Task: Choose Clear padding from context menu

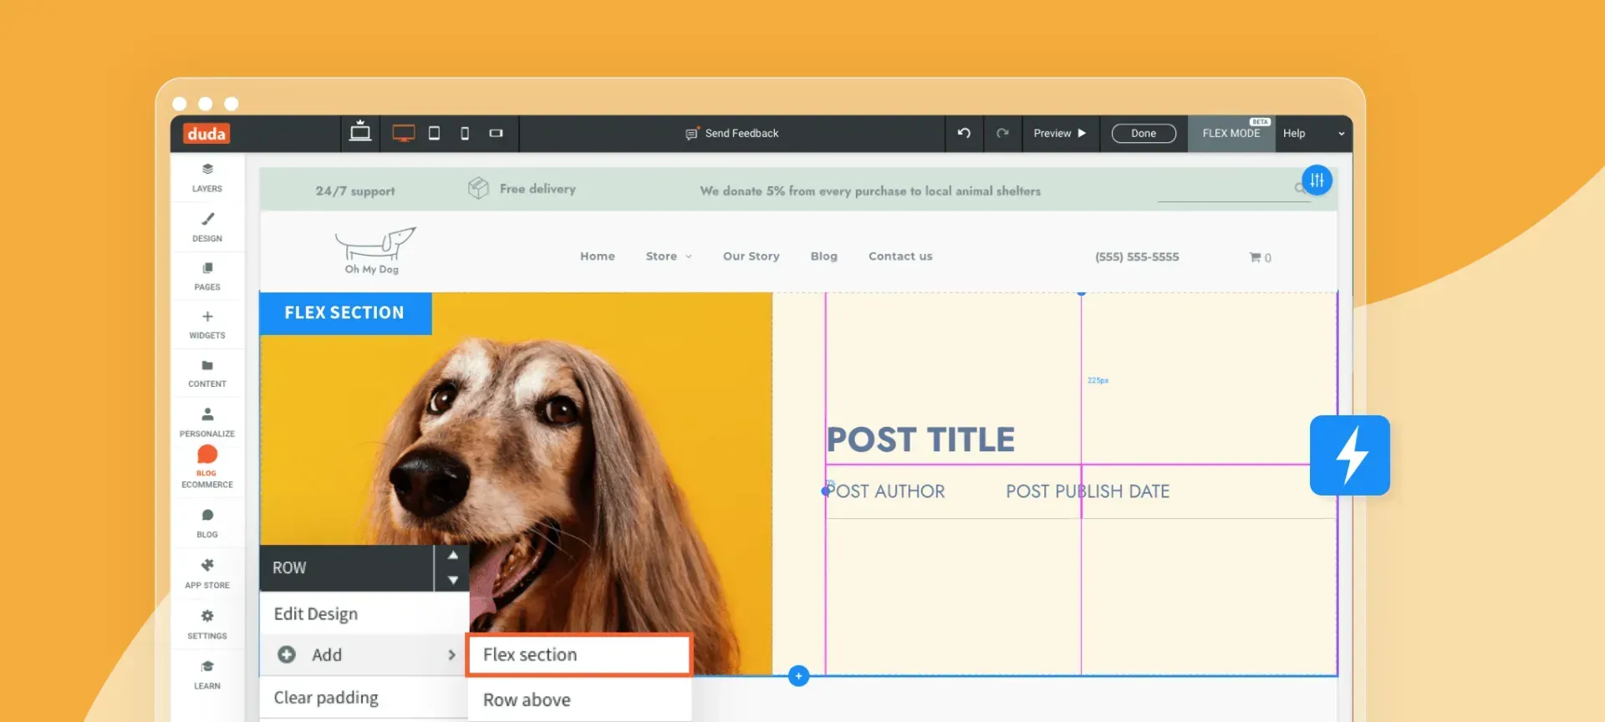Action: click(364, 698)
